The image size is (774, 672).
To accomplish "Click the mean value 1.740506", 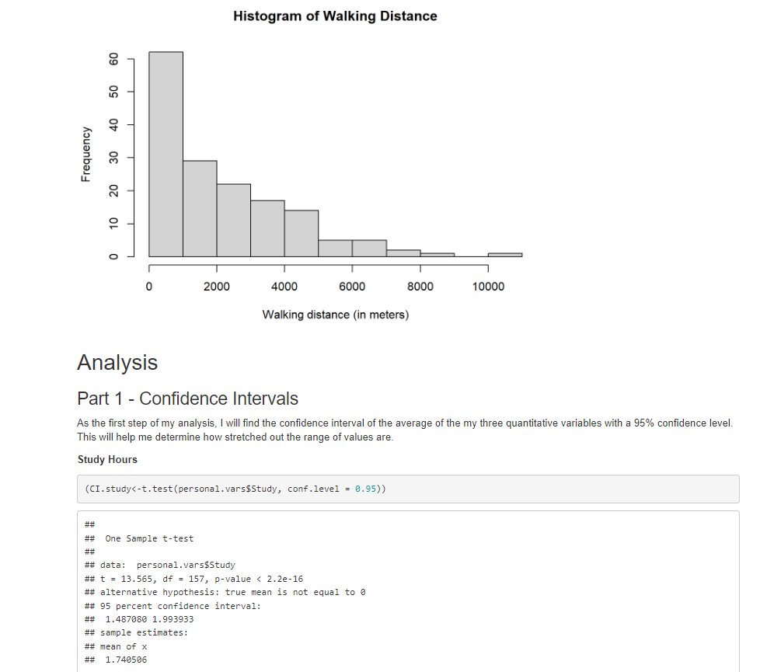I will [126, 660].
